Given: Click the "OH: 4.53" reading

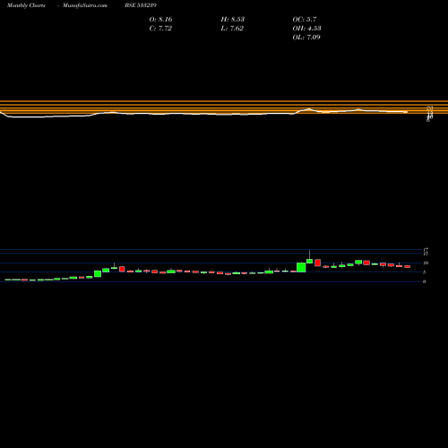Looking at the screenshot, I should tap(306, 29).
